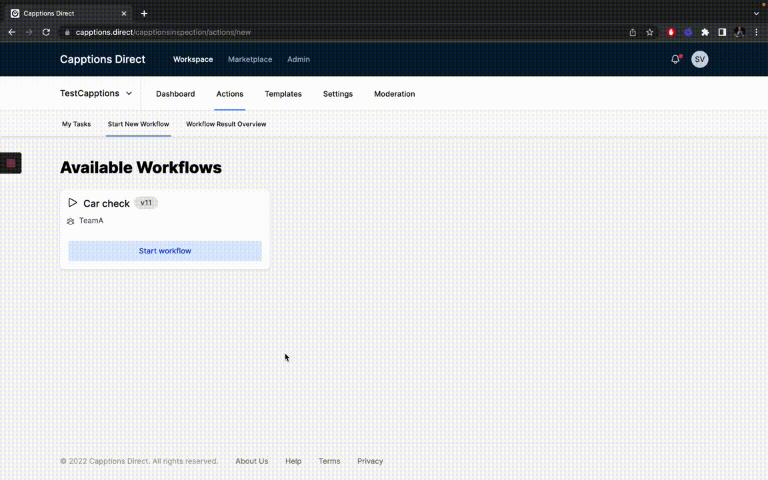Select the Start New Workflow sub-tab
Screen dimensions: 768x480
click(138, 125)
